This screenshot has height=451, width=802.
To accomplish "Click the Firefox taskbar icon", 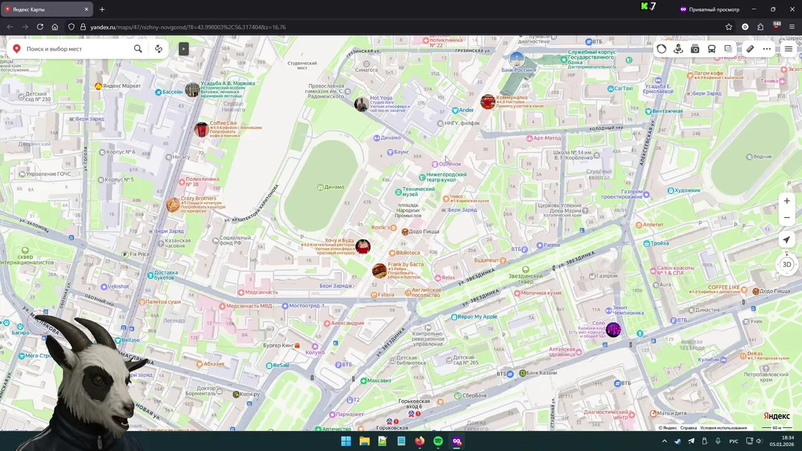I will pos(420,441).
